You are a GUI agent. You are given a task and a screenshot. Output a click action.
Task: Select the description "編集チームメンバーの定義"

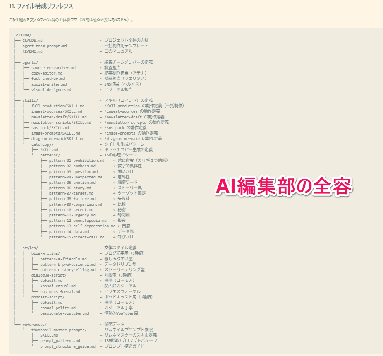pyautogui.click(x=129, y=63)
